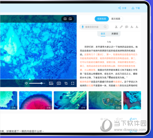153x138 pixels.
Task: Open slide thumbnail 2/6
Action: point(9,100)
